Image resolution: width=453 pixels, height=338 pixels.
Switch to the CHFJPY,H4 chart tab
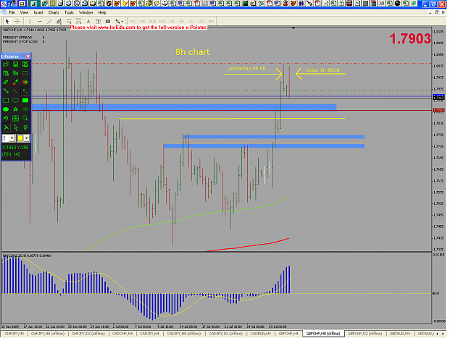(x=14, y=334)
